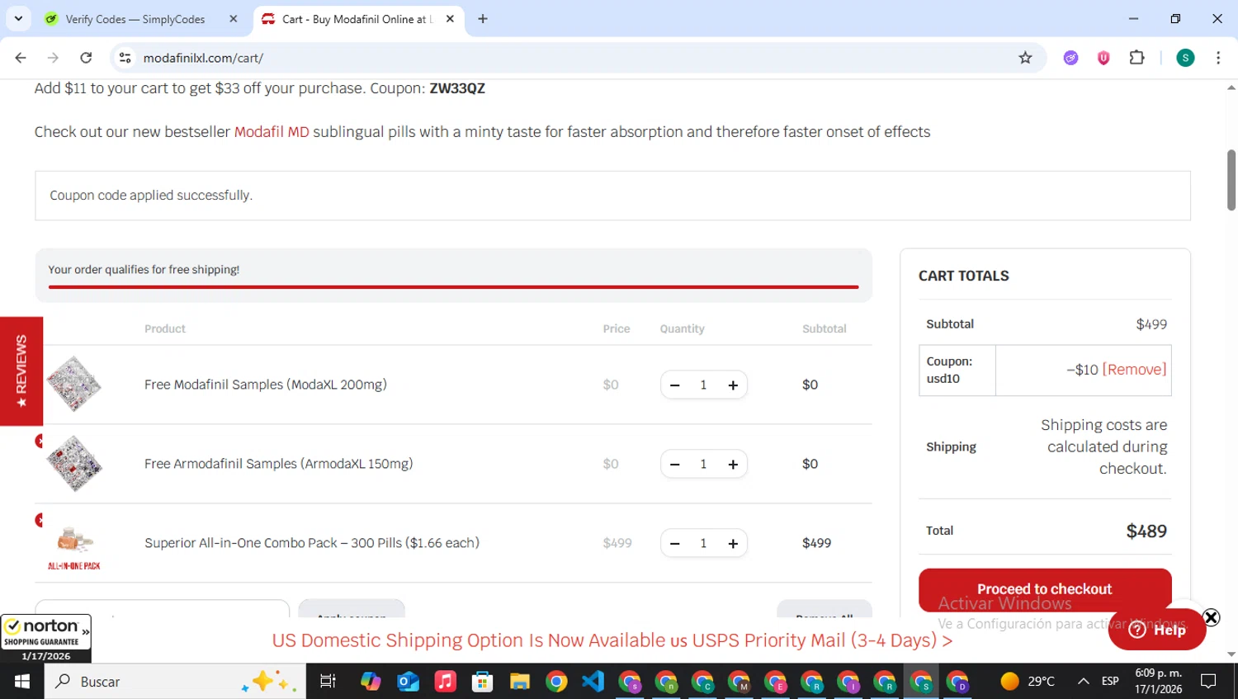Open the REVIEWS side tab

(x=21, y=371)
